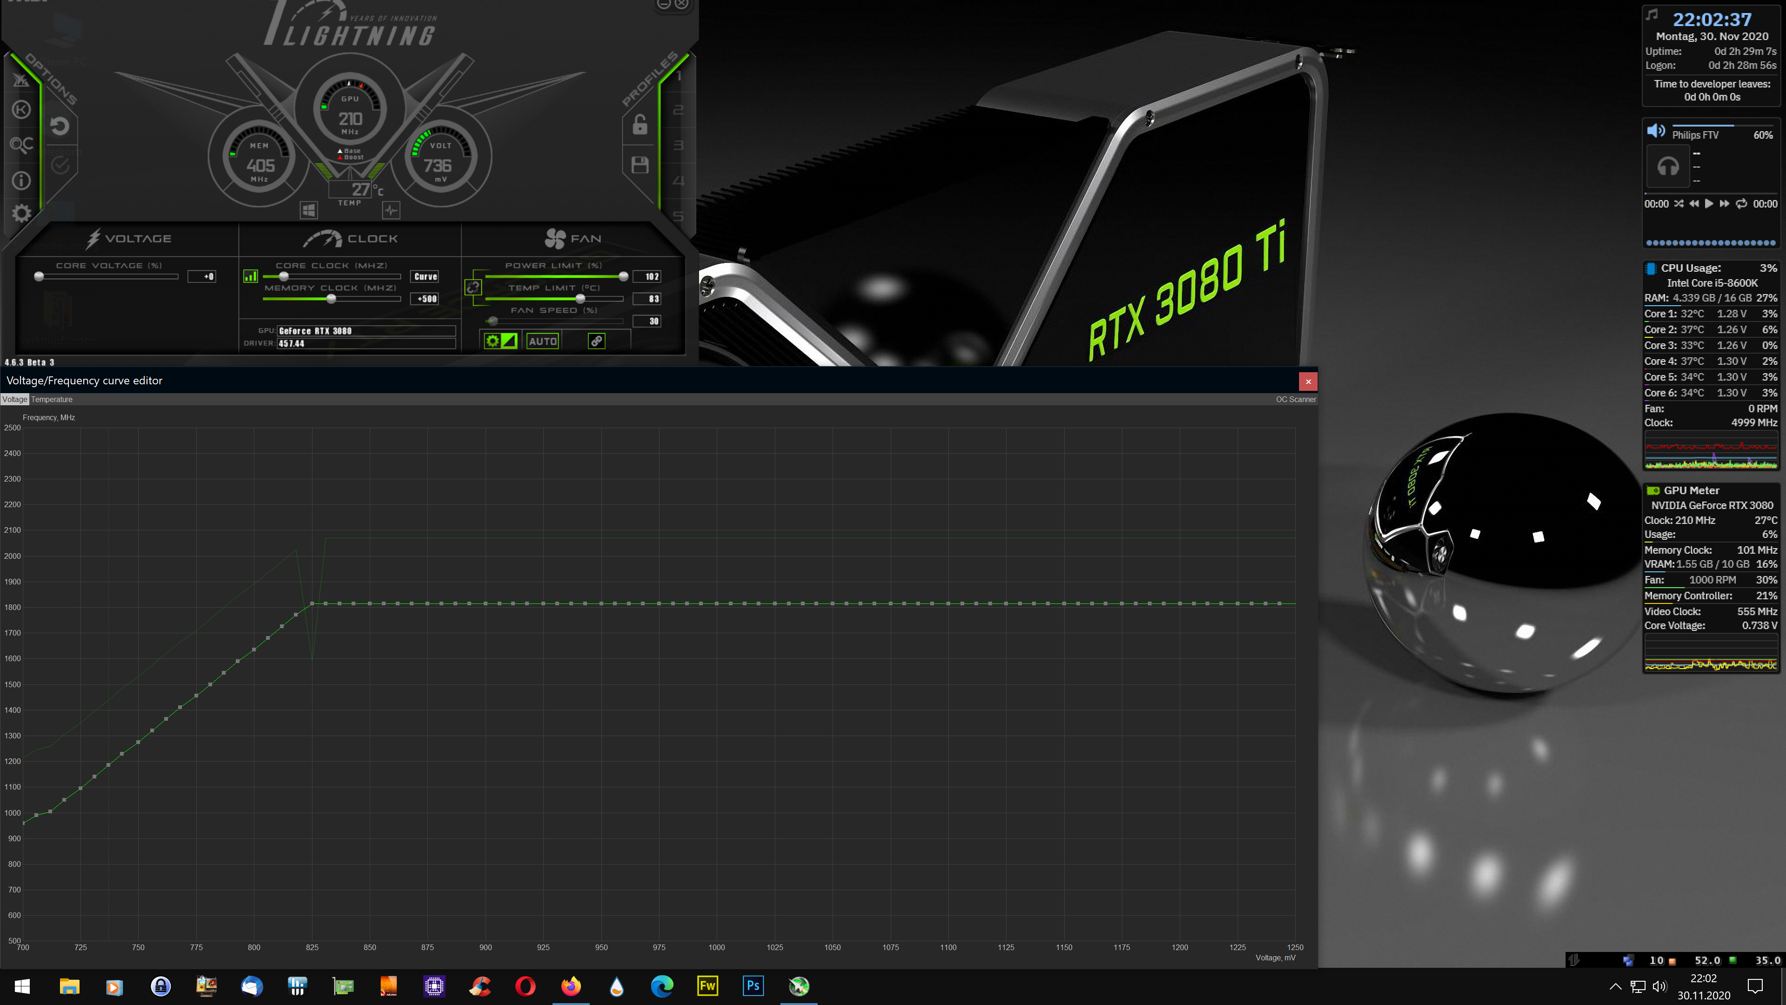
Task: Select profile slot 5
Action: tap(679, 216)
